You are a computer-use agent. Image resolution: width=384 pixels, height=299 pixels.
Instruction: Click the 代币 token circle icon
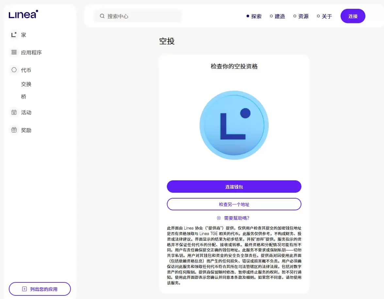(x=14, y=70)
